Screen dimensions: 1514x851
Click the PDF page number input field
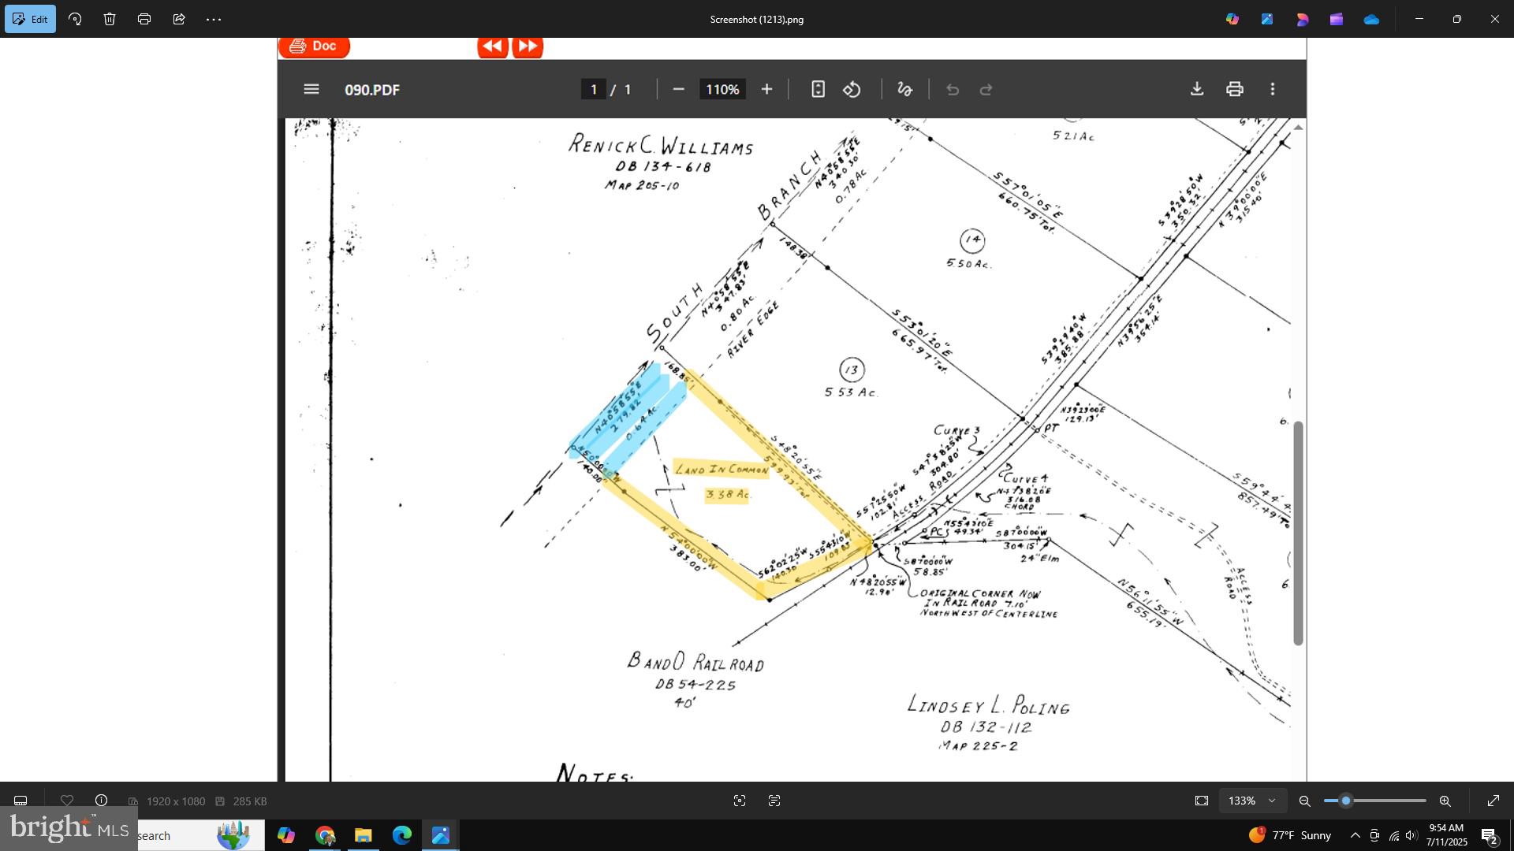(595, 89)
